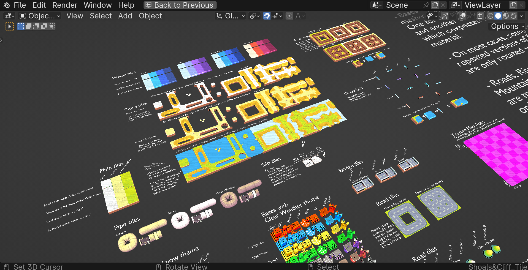This screenshot has height=270, width=528.
Task: Toggle X-ray mode
Action: pyautogui.click(x=480, y=16)
